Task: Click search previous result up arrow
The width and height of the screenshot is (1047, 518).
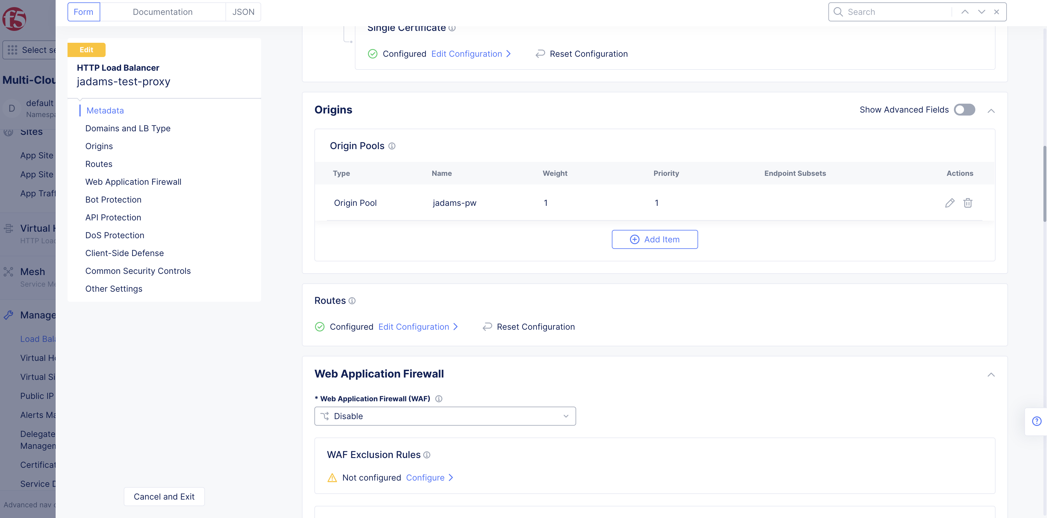Action: (965, 12)
